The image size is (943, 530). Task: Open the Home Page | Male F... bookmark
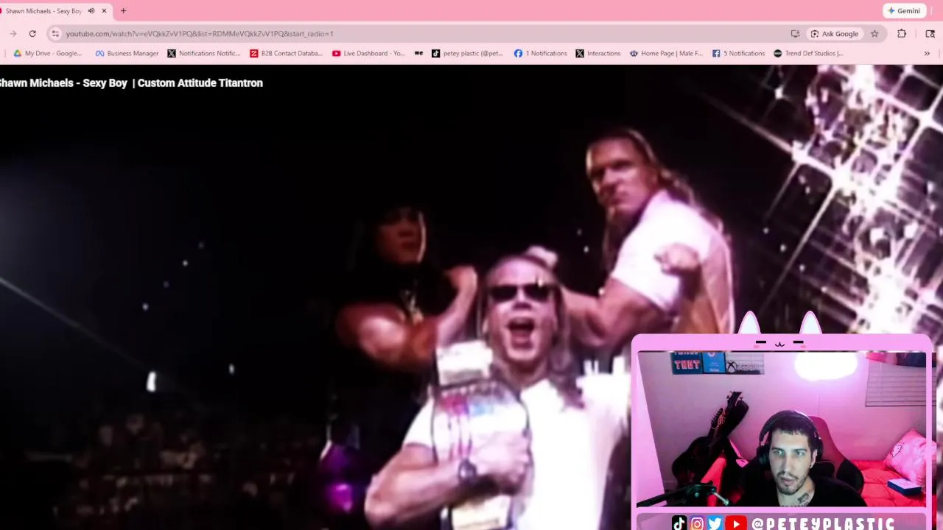point(666,54)
